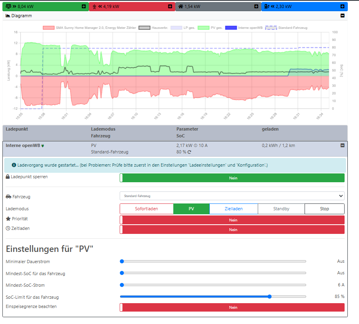Toggle SMA Sunny Home Manager legend entry
359x324 pixels.
coord(89,28)
